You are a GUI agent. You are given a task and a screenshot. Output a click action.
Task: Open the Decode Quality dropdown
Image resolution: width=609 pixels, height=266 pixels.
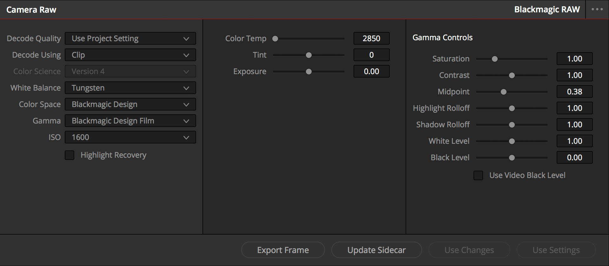(x=130, y=39)
